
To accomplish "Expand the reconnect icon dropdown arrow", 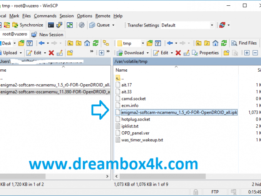I will pos(229,25).
